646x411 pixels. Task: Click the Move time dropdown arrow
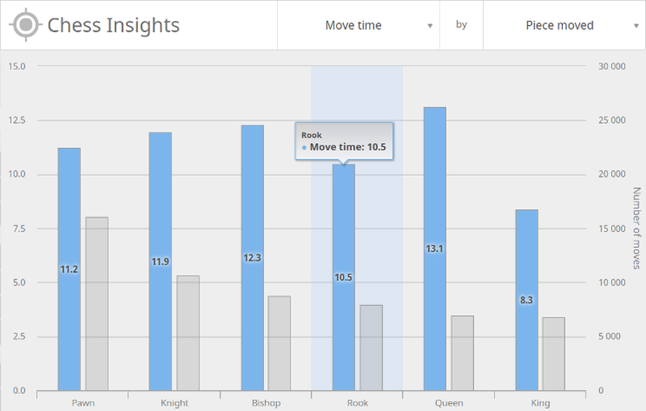pyautogui.click(x=430, y=26)
